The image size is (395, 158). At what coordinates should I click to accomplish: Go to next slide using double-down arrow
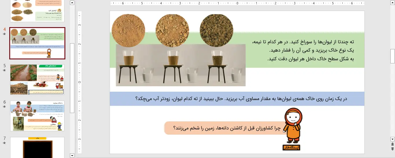click(392, 149)
